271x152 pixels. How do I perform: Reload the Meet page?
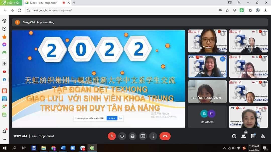pyautogui.click(x=19, y=10)
